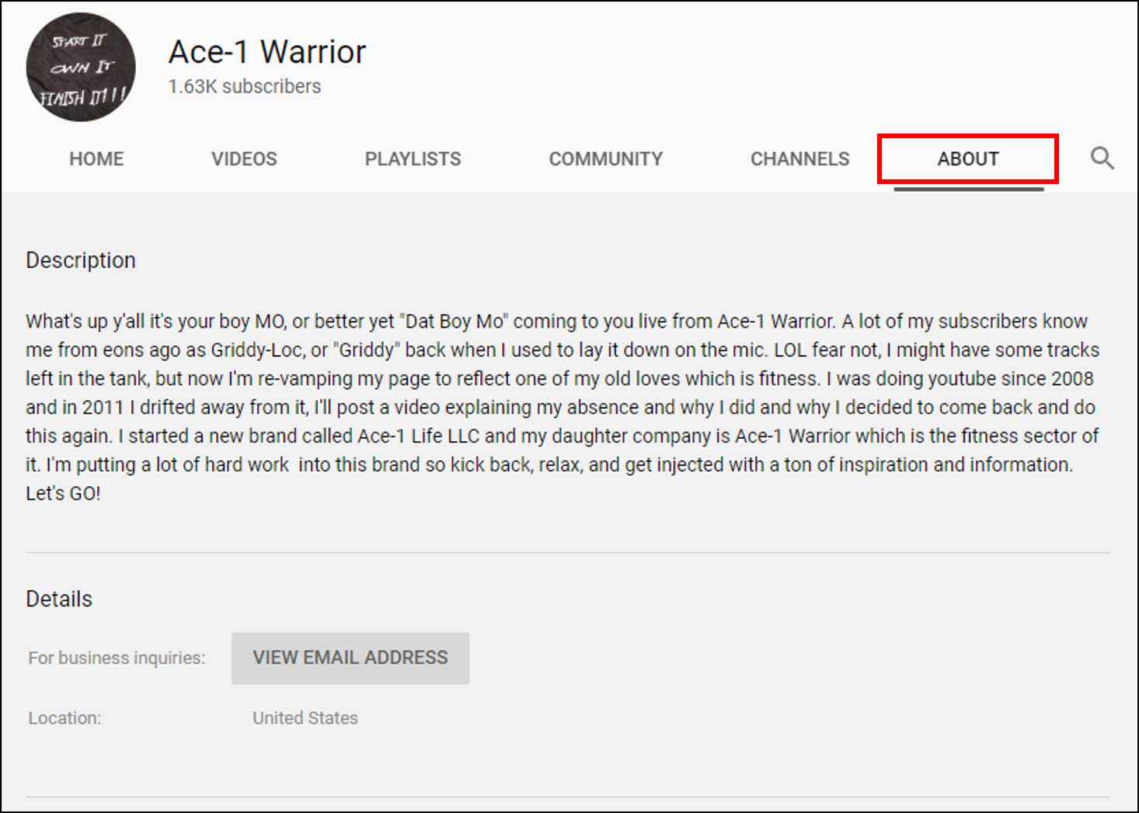Screen dimensions: 1139x813
Task: Select the COMMUNITY tab
Action: click(605, 159)
